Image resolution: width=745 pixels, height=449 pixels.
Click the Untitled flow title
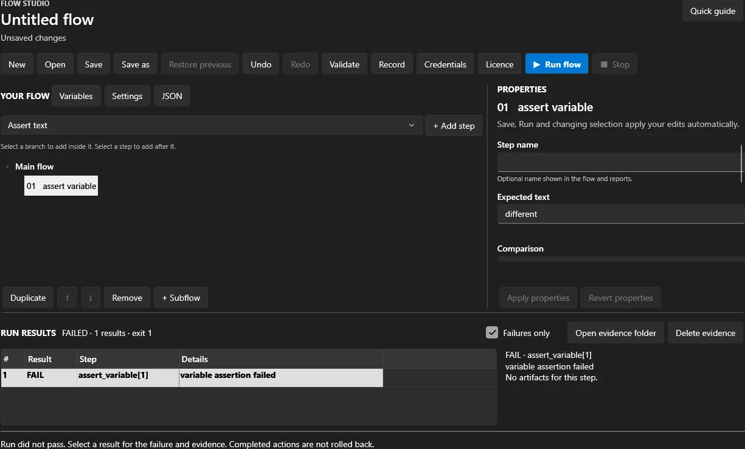[x=47, y=19]
